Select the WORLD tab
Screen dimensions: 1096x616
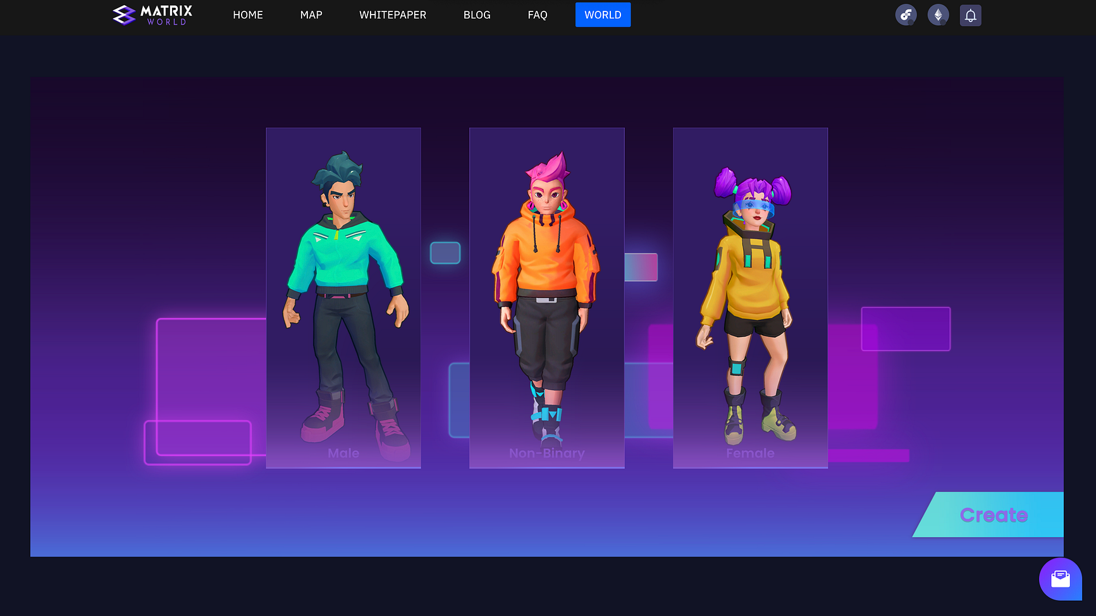pyautogui.click(x=603, y=15)
